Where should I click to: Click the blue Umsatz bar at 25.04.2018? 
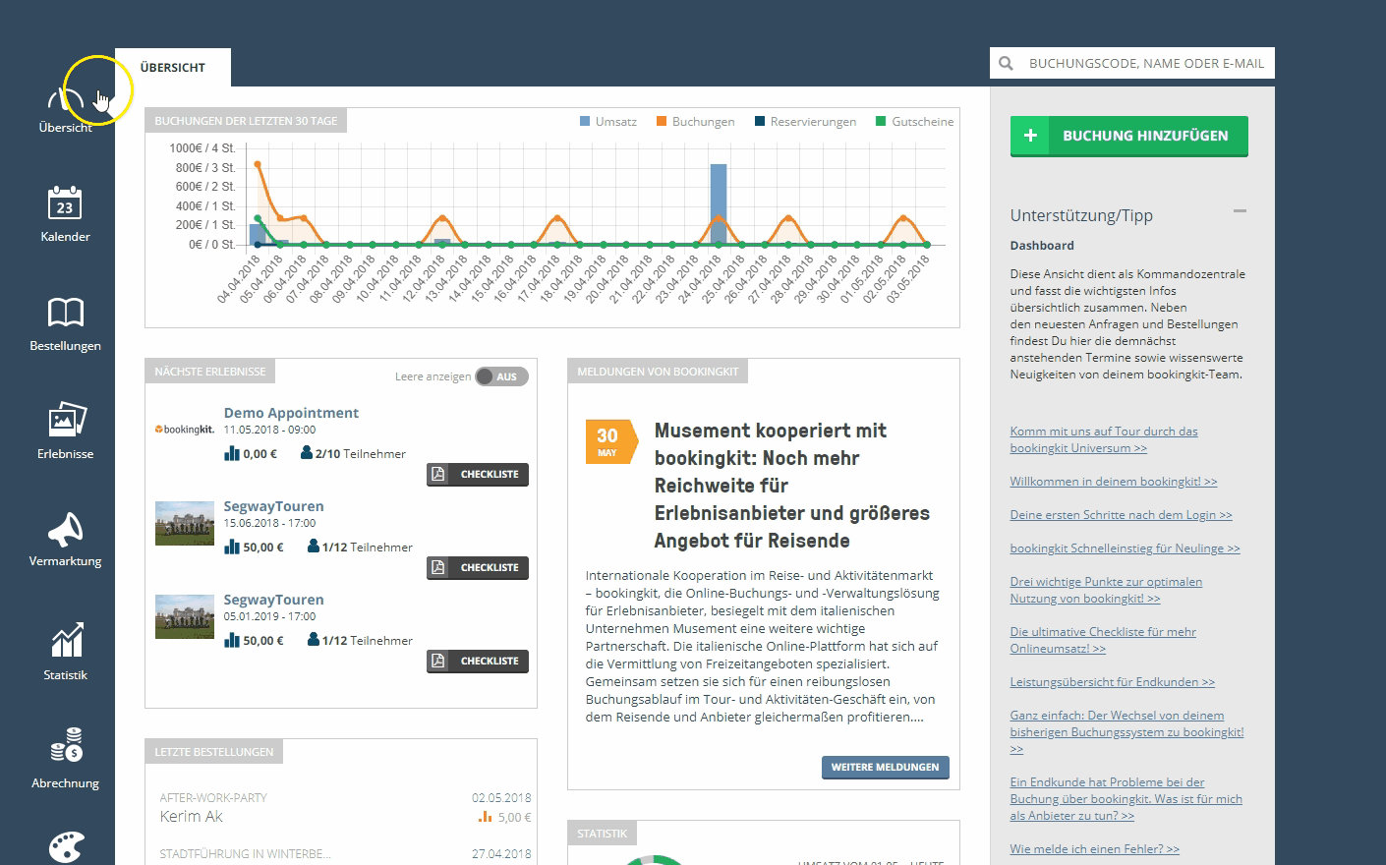click(719, 204)
